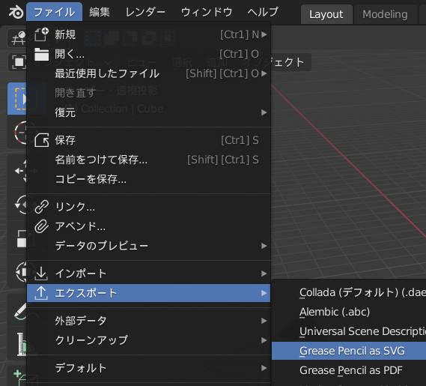Click the select mode box icon
Screen dimensions: 426x386
18,62
